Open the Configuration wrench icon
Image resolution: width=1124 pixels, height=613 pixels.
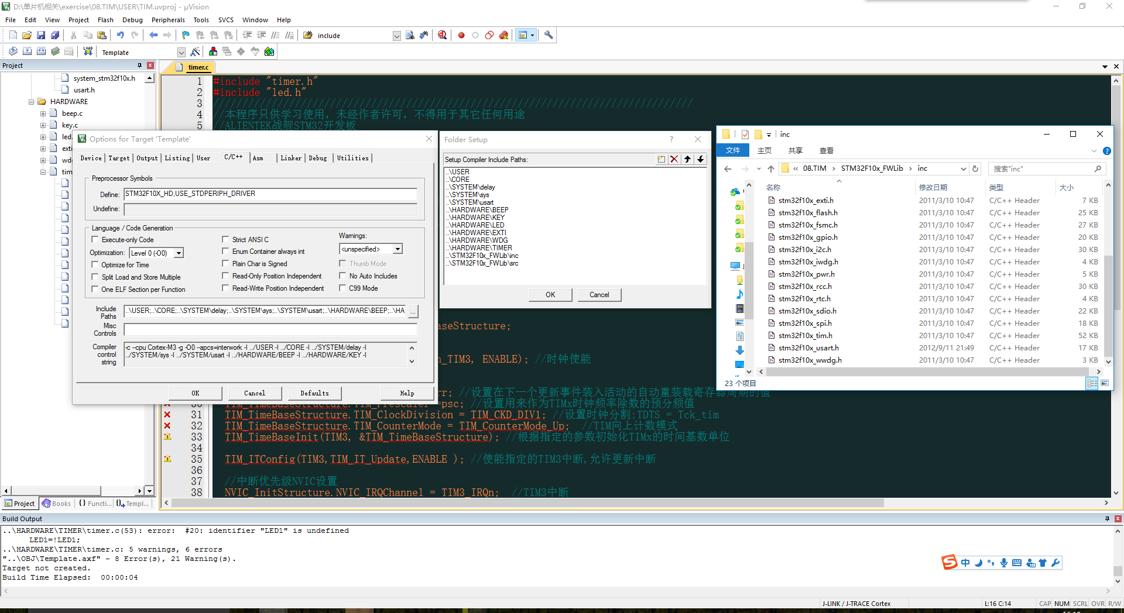click(549, 35)
